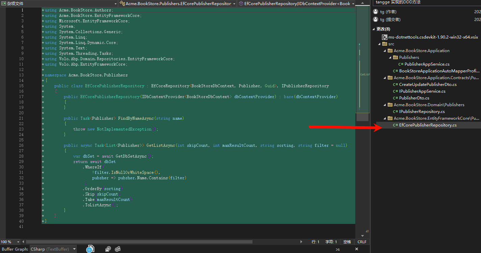Image resolution: width=481 pixels, height=253 pixels.
Task: Click line number 41 in gutter
Action: click(21, 227)
